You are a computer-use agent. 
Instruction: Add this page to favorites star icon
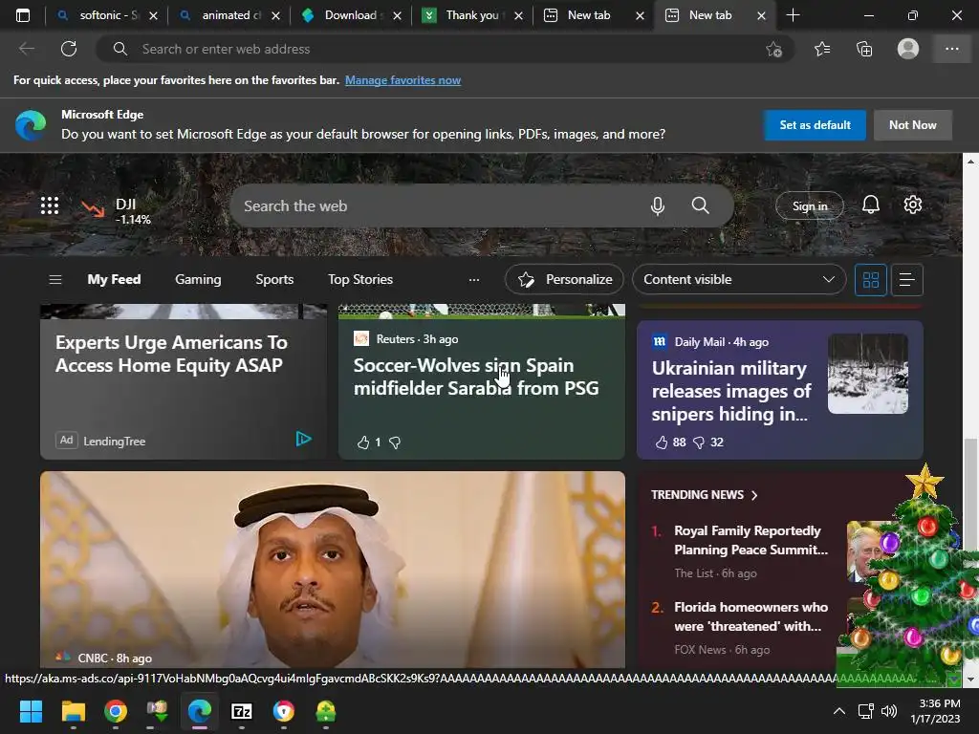[773, 49]
